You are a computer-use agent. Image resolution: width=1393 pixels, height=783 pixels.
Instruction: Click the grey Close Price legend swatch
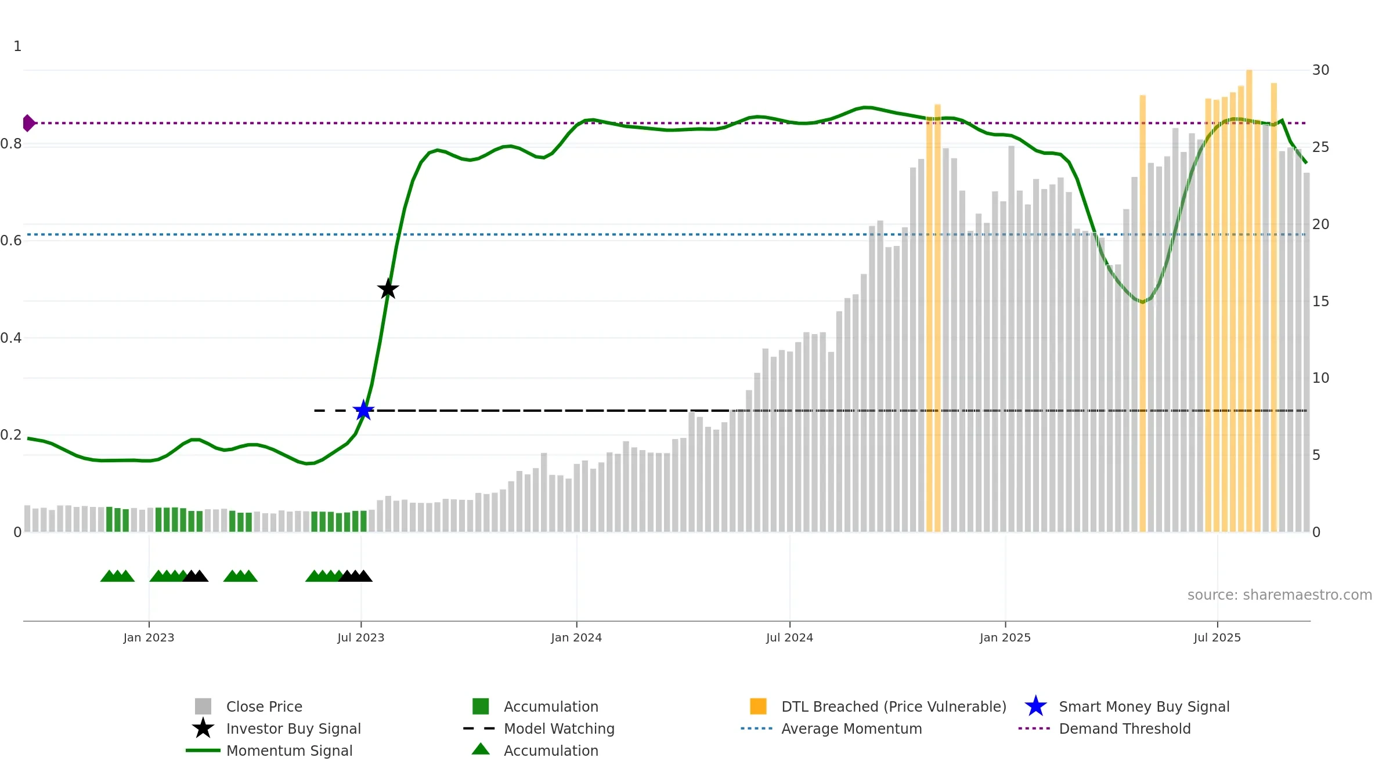tap(203, 706)
